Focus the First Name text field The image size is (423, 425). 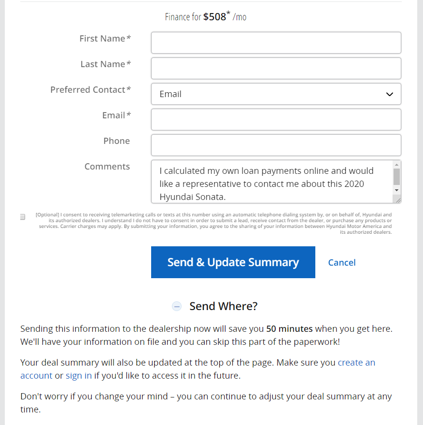tap(276, 43)
